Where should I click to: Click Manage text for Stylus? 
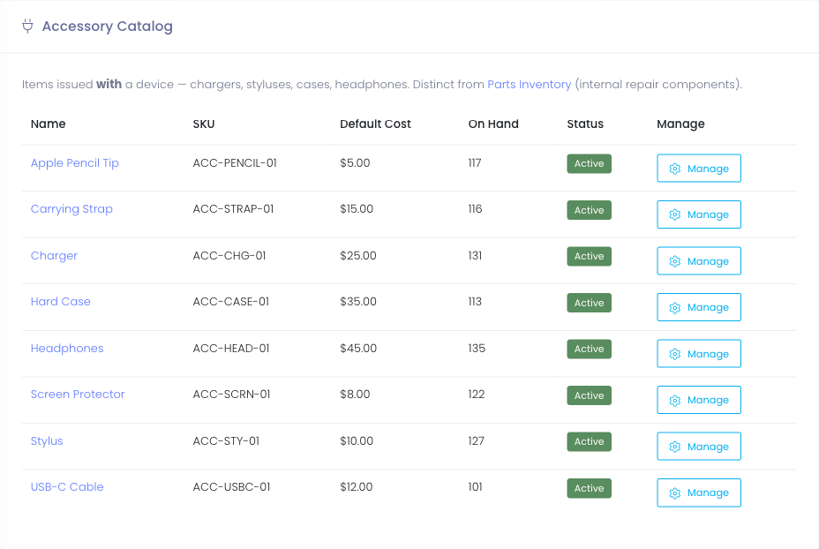click(708, 447)
